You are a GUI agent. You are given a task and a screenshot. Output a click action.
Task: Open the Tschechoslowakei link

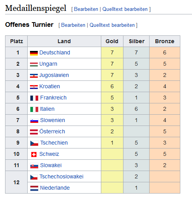click(x=62, y=176)
